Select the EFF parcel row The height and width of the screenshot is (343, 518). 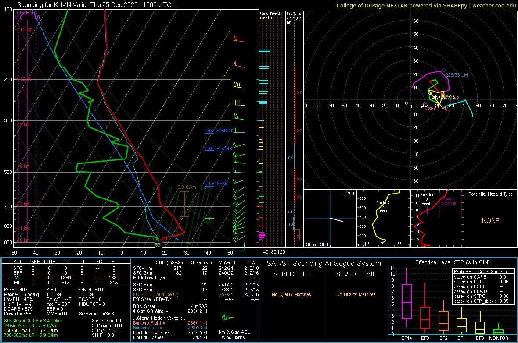pos(66,273)
